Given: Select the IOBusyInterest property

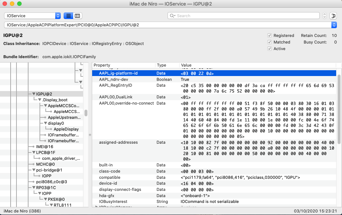Looking at the screenshot, I should click(113, 201).
